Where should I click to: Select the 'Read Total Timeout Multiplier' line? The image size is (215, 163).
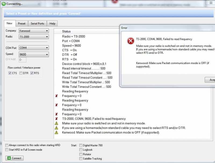[x=87, y=73]
